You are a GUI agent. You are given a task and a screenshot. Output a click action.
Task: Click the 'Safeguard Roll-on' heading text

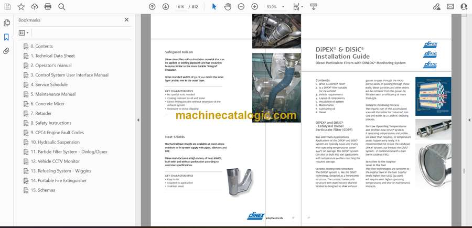pos(179,52)
